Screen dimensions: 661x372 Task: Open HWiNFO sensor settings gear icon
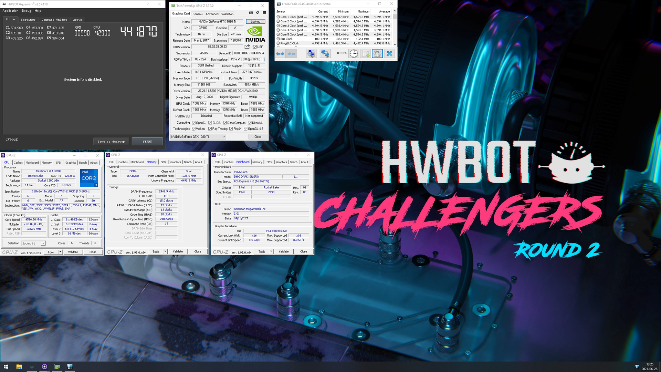377,54
